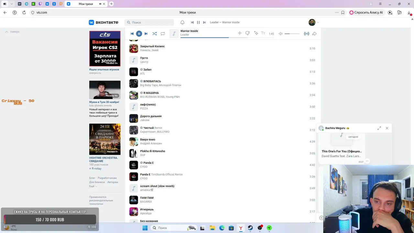Viewport: 414px width, 233px height.
Task: Toggle shuffle mode
Action: pos(155,34)
